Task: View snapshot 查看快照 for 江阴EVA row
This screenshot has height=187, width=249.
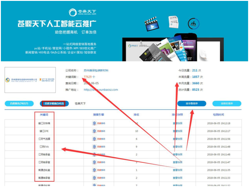Action: (177, 146)
